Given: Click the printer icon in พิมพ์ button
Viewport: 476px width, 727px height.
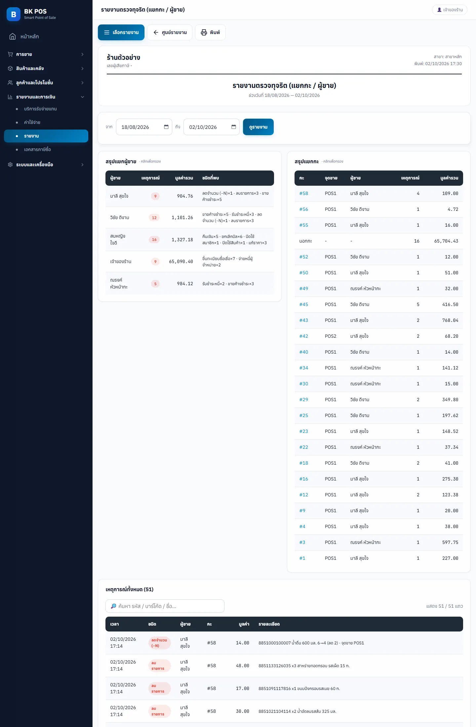Looking at the screenshot, I should coord(204,32).
